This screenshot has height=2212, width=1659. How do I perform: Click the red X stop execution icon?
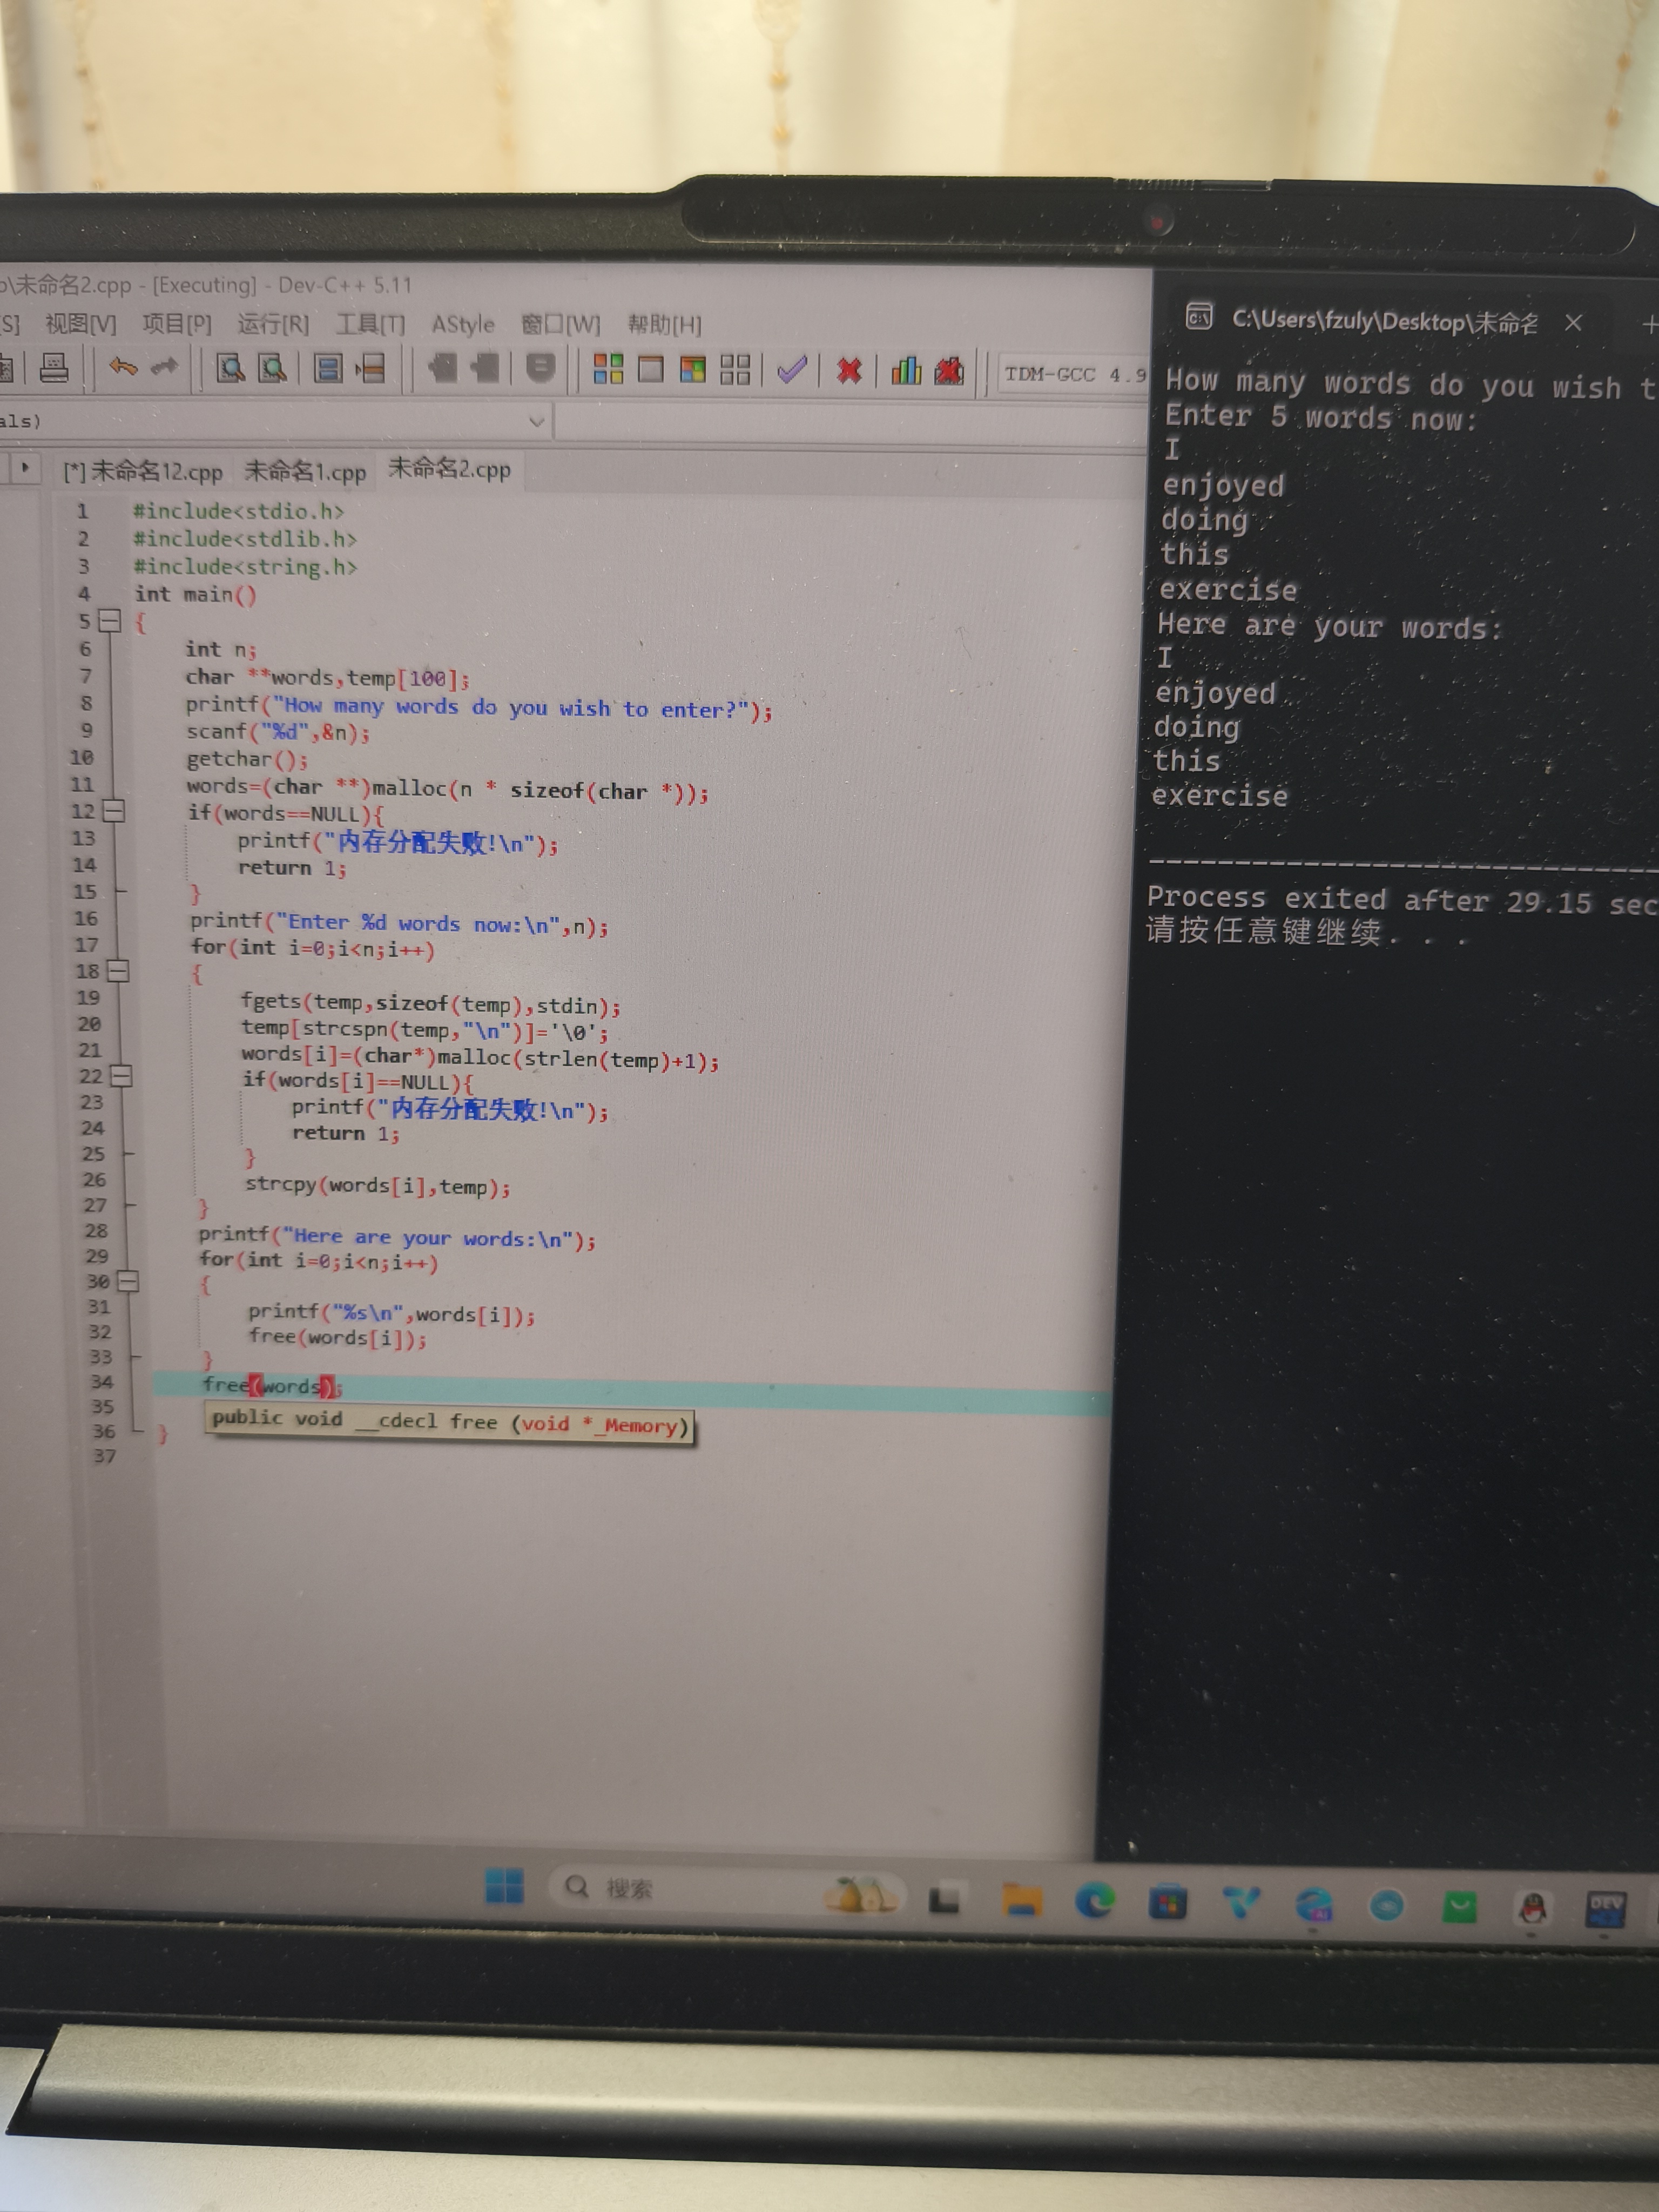[x=849, y=371]
